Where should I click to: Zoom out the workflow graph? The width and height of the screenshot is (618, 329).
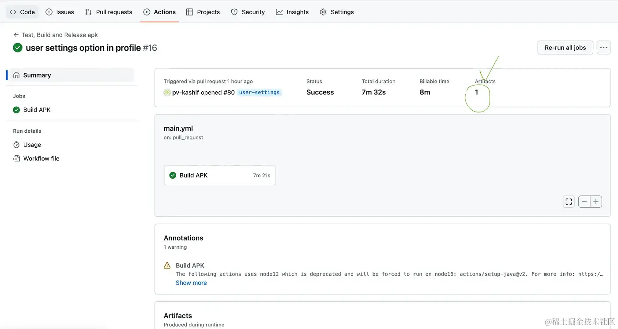point(584,202)
